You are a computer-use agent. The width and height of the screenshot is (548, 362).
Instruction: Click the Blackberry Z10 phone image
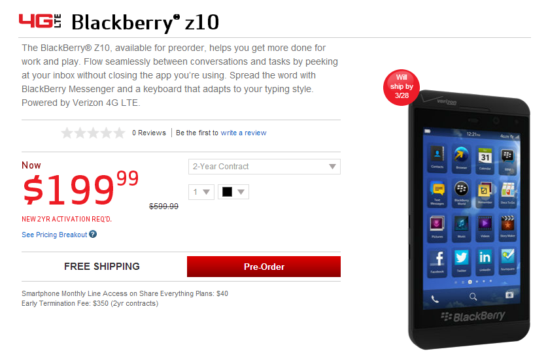[469, 220]
